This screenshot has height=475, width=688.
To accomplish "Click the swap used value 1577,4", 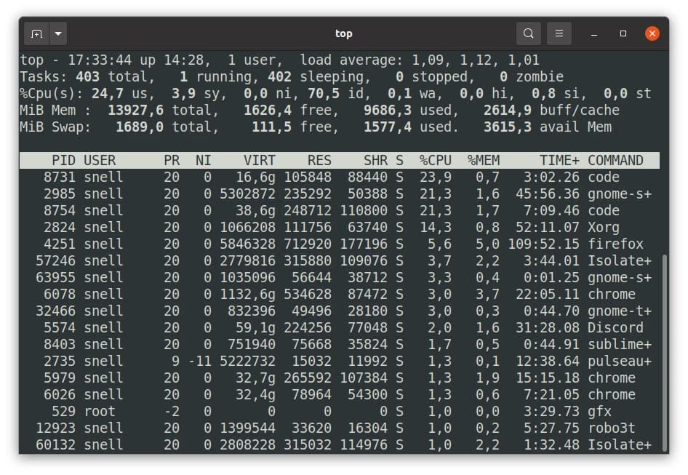I will click(x=388, y=127).
